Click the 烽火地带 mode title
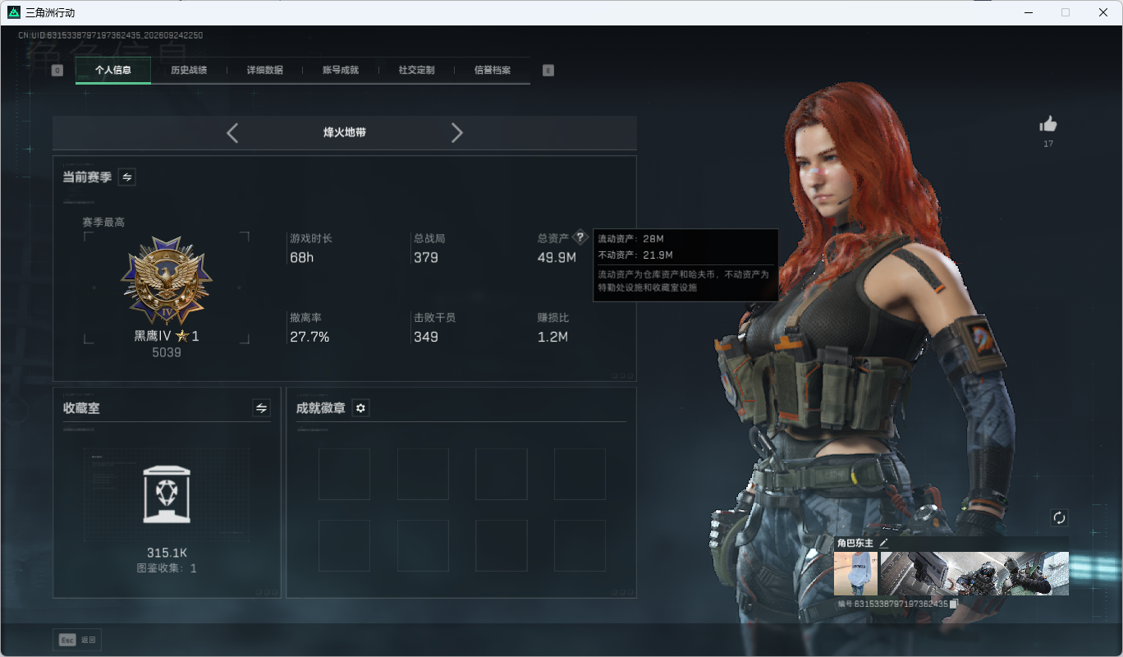Viewport: 1123px width, 657px height. pyautogui.click(x=345, y=132)
